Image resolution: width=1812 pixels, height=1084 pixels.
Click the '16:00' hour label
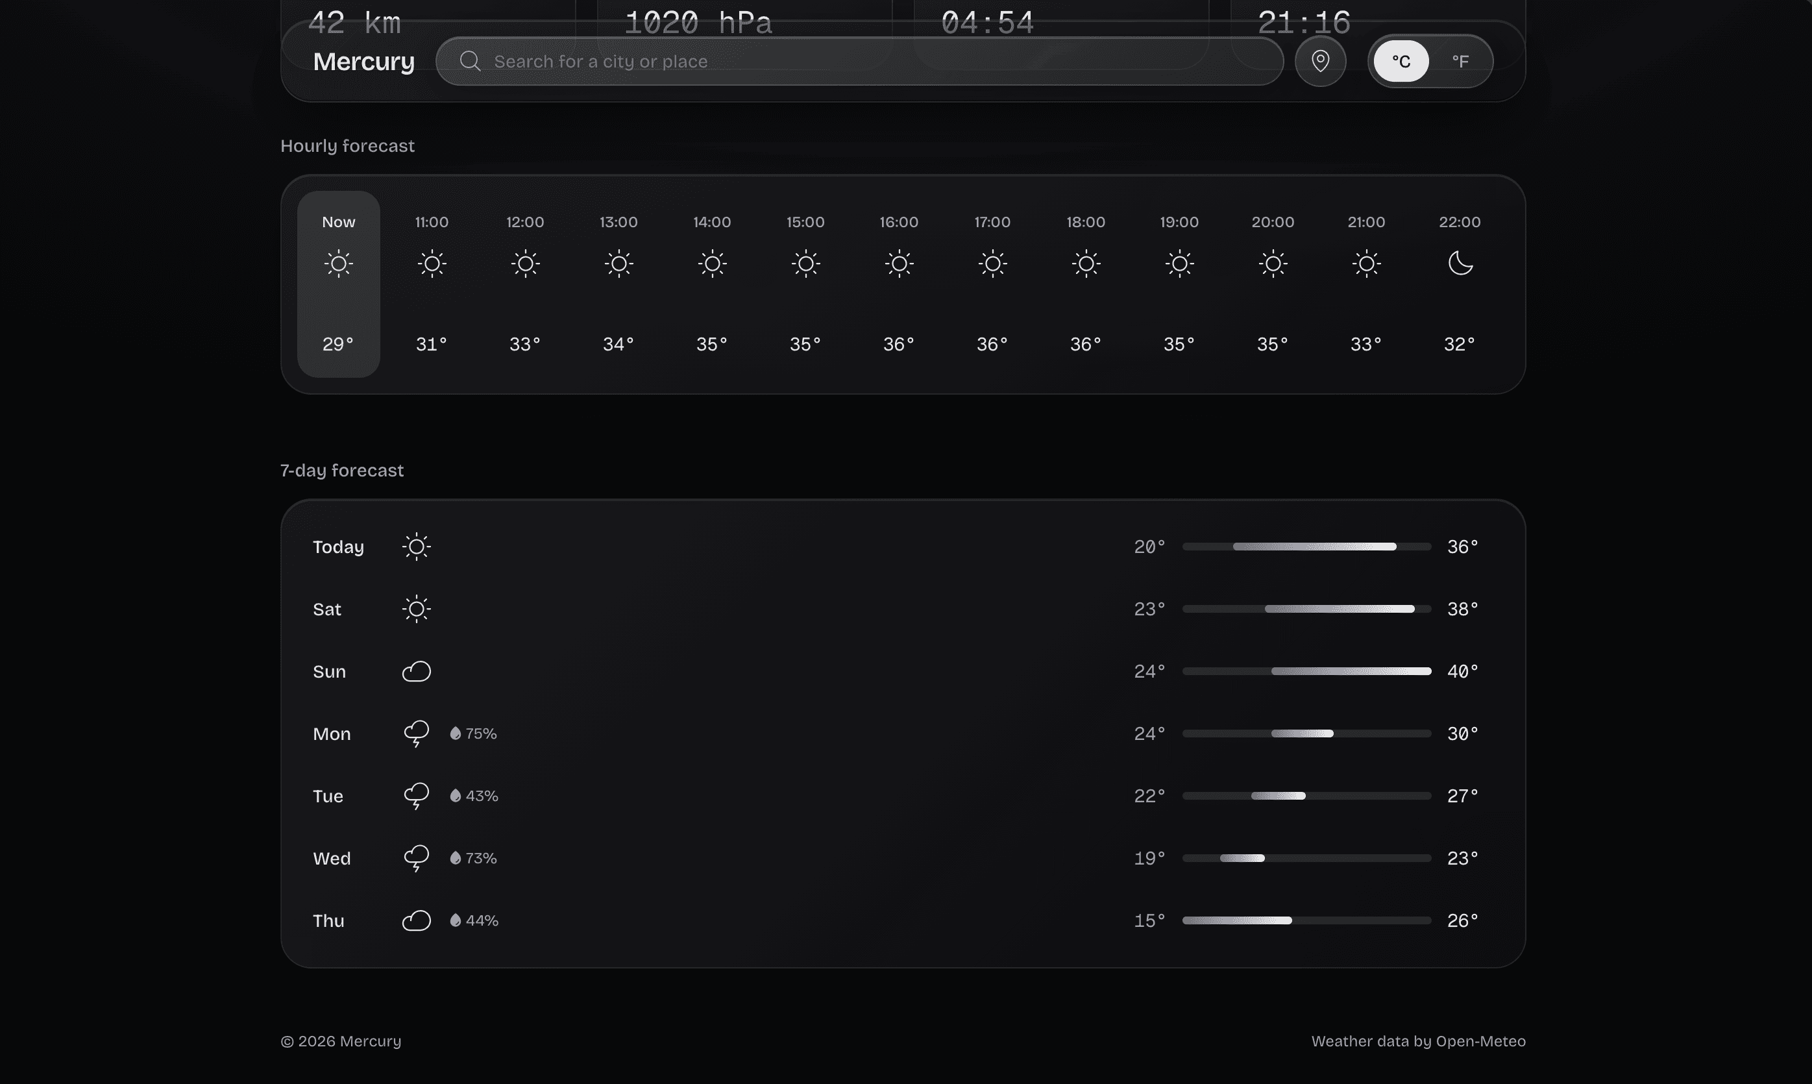click(x=899, y=222)
